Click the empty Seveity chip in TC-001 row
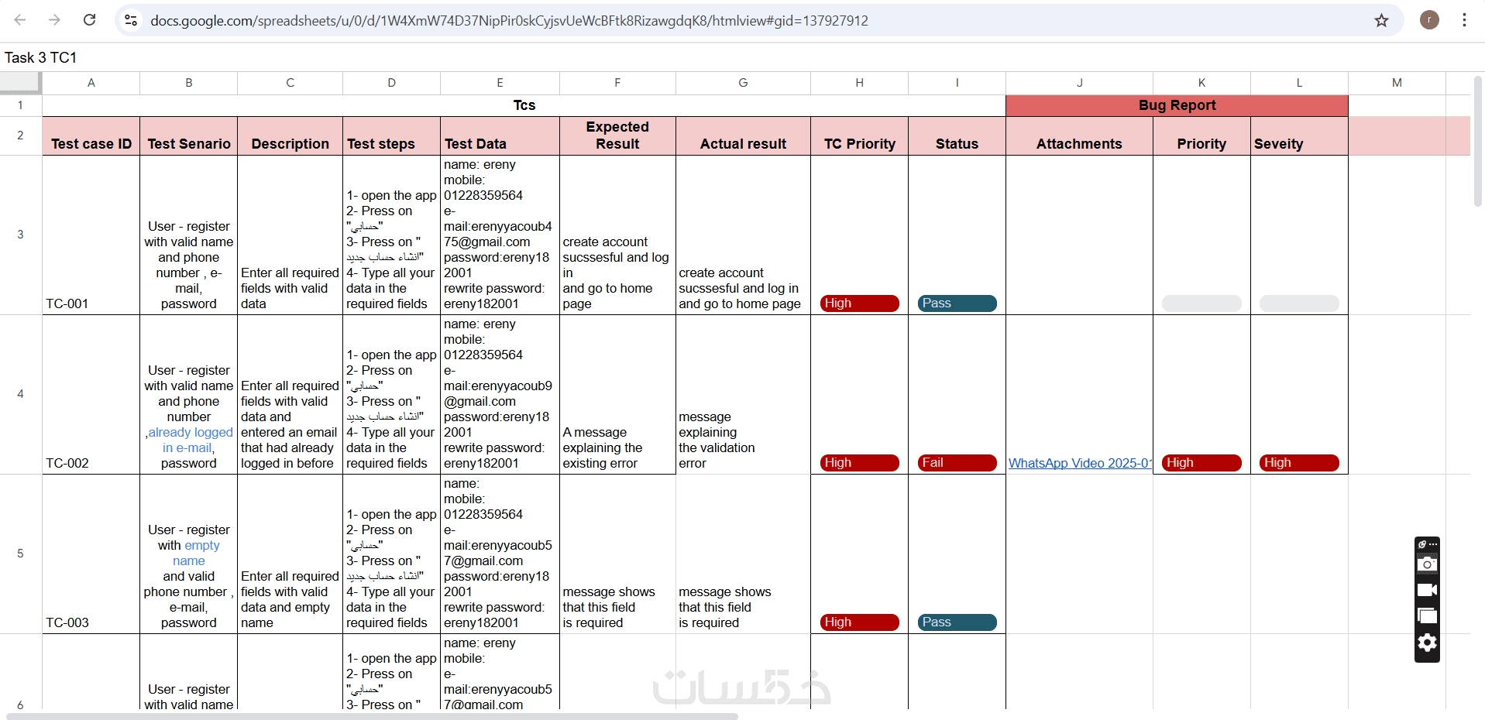The image size is (1485, 720). [1299, 303]
